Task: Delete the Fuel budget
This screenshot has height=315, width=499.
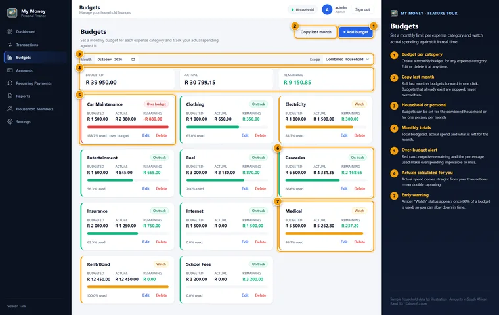Action: (260, 189)
